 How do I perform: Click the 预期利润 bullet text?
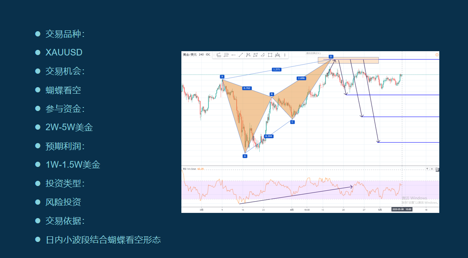click(x=65, y=146)
